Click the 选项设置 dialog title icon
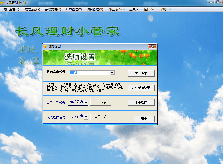Viewport: 223px width, 164px height. (x=45, y=47)
